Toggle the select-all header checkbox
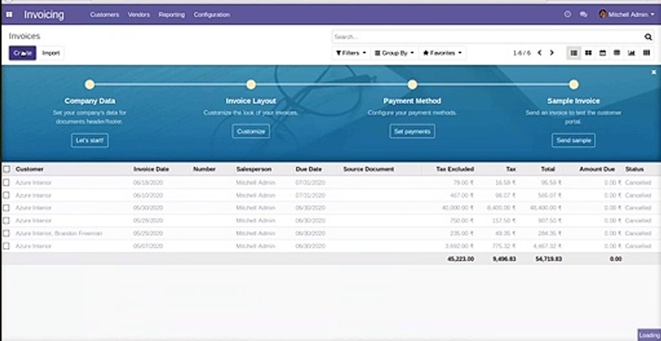Image resolution: width=661 pixels, height=341 pixels. click(x=7, y=169)
